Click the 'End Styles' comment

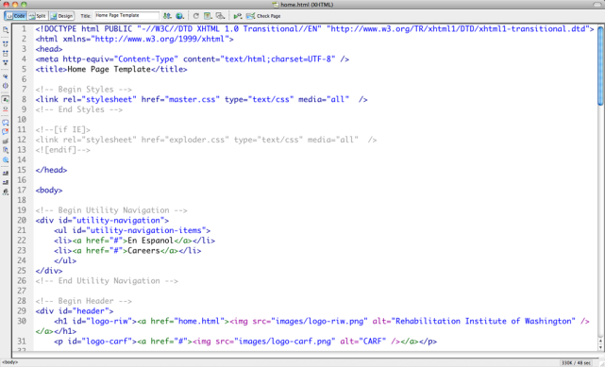click(x=78, y=109)
